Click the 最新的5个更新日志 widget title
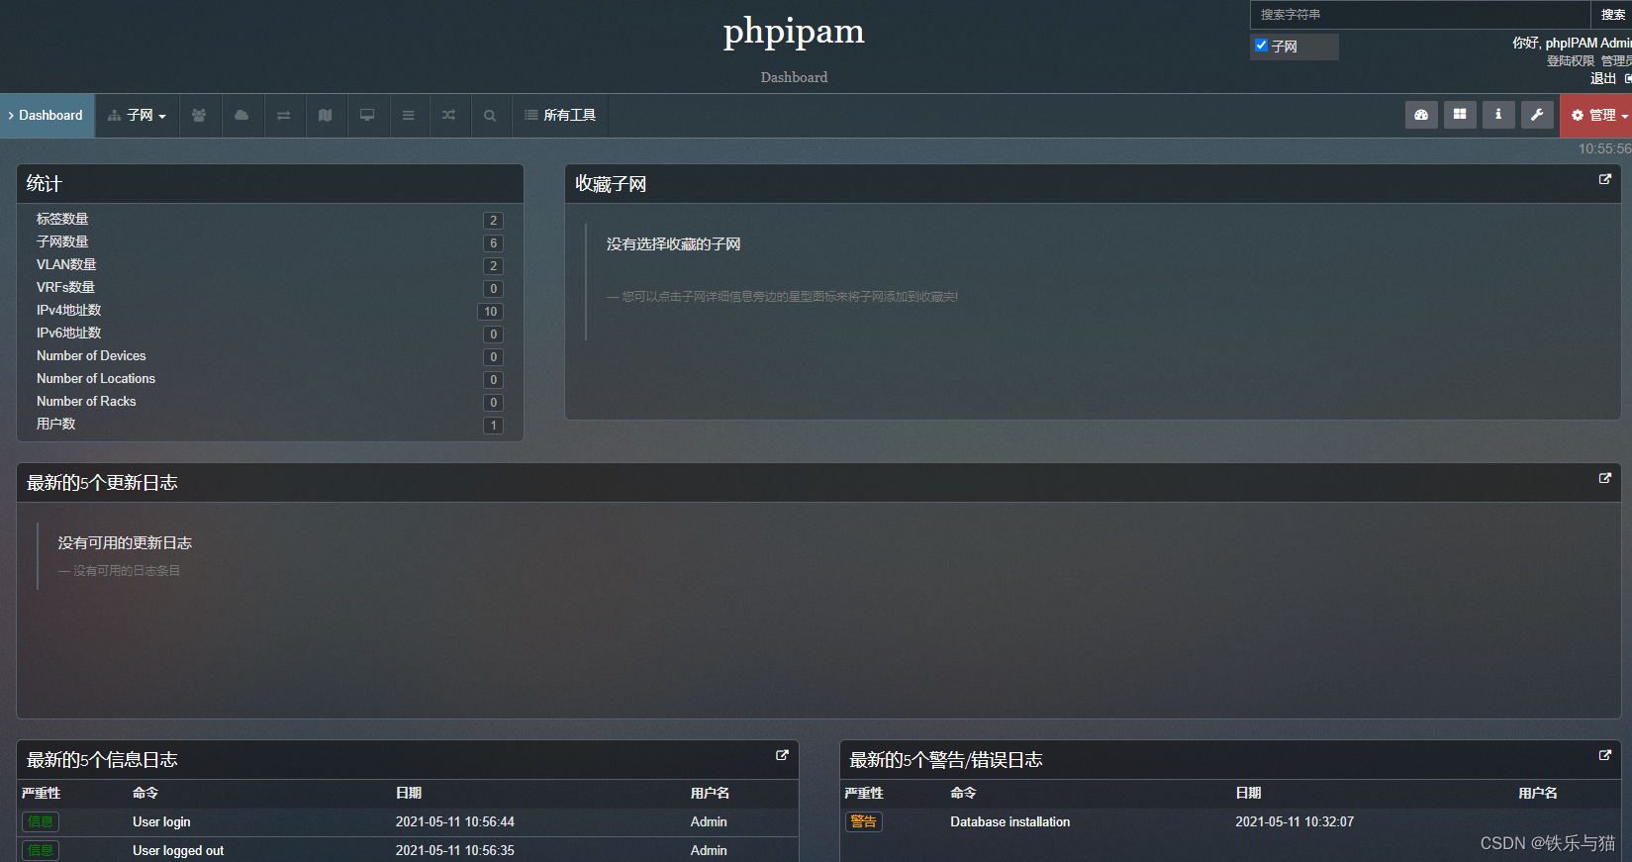Viewport: 1632px width, 862px height. pyautogui.click(x=102, y=483)
